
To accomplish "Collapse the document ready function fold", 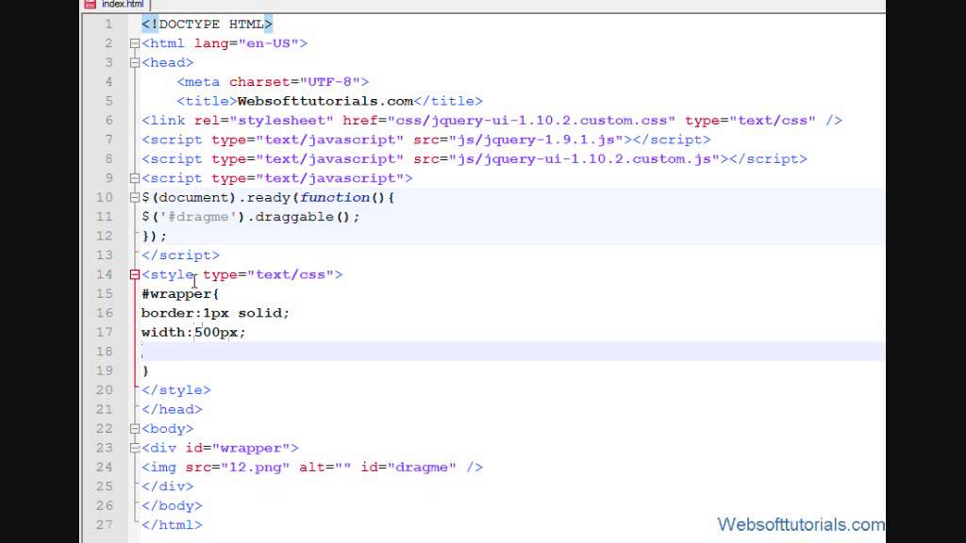I will coord(134,198).
